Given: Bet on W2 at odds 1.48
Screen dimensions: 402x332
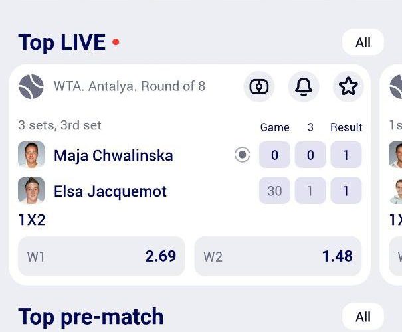Looking at the screenshot, I should pos(278,256).
